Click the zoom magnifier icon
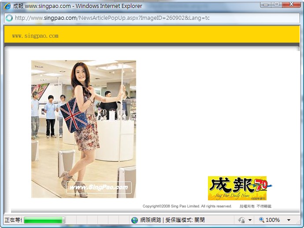 [x=261, y=220]
